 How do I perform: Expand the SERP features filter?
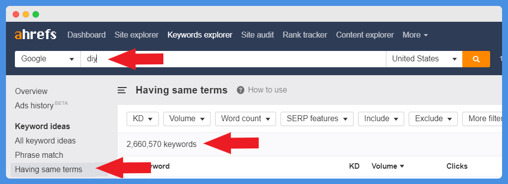pyautogui.click(x=317, y=119)
